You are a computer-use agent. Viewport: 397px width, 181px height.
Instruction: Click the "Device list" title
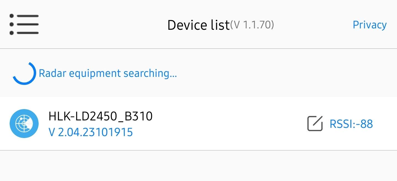(x=198, y=25)
